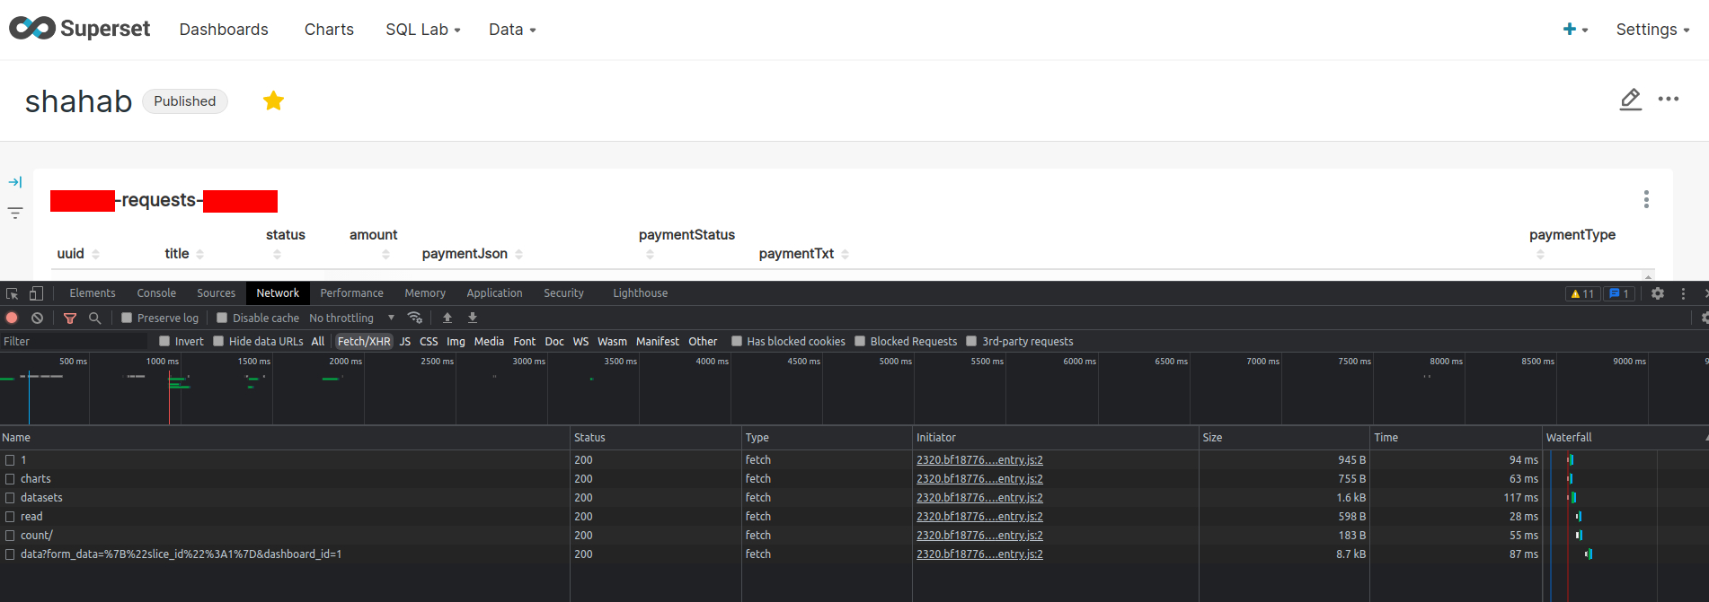Open DevTools settings gear
Viewport: 1709px width, 602px height.
tap(1658, 293)
